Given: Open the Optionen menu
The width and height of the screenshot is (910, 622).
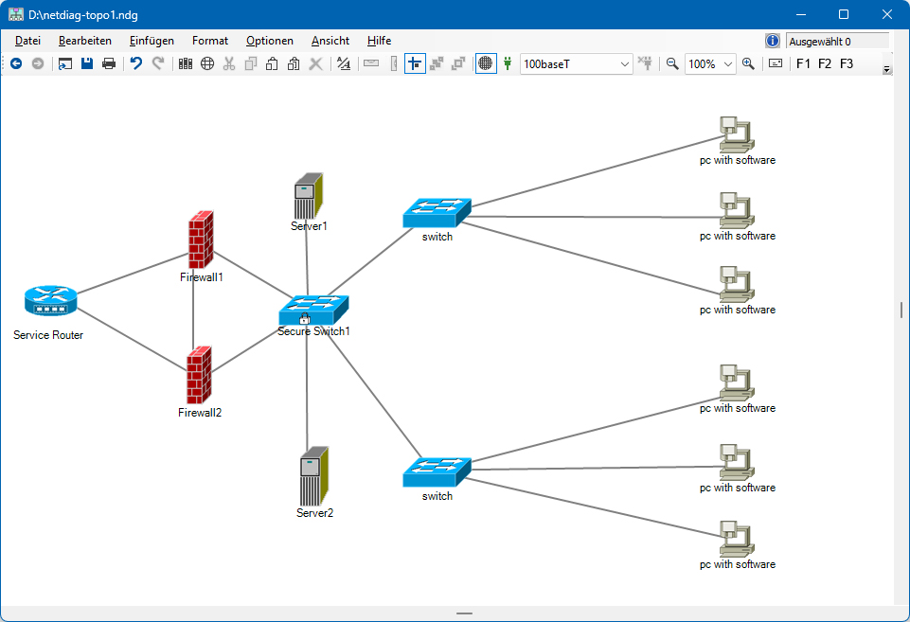Looking at the screenshot, I should pyautogui.click(x=270, y=41).
